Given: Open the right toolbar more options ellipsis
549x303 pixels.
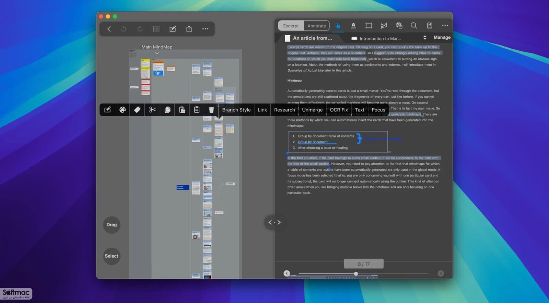Looking at the screenshot, I should point(445,25).
